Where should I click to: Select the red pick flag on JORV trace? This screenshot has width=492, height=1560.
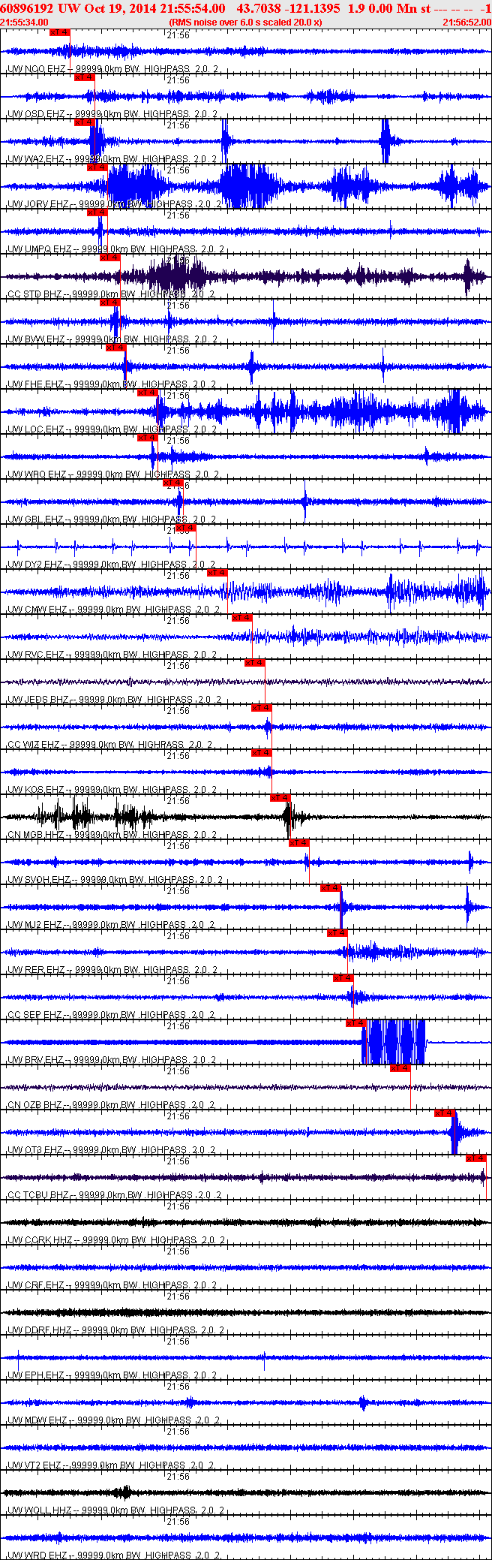point(97,167)
